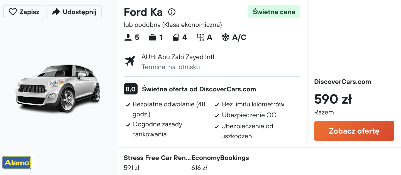
Task: Open the Zobacz ofertę button
Action: pos(354,131)
